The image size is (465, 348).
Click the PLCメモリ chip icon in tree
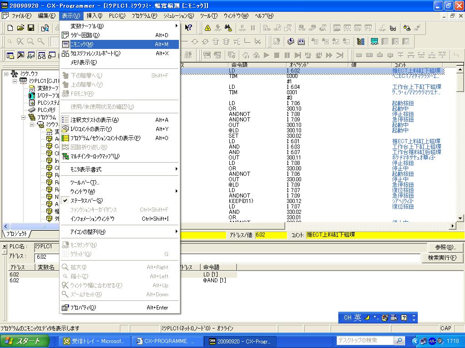(32, 110)
